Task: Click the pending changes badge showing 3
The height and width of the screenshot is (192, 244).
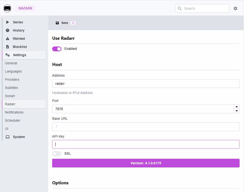Action: pos(73,23)
